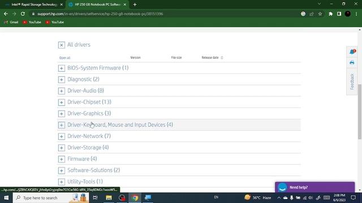
Task: Share this page icon
Action: pyautogui.click(x=312, y=14)
